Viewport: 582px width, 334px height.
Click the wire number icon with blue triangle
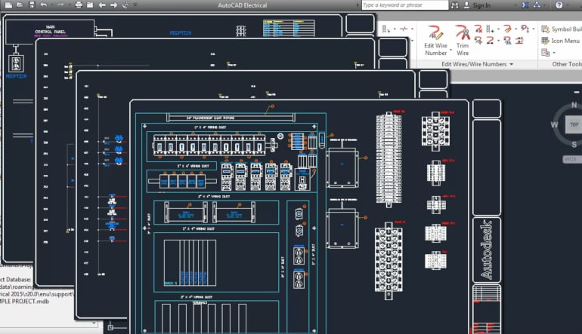coord(507,40)
